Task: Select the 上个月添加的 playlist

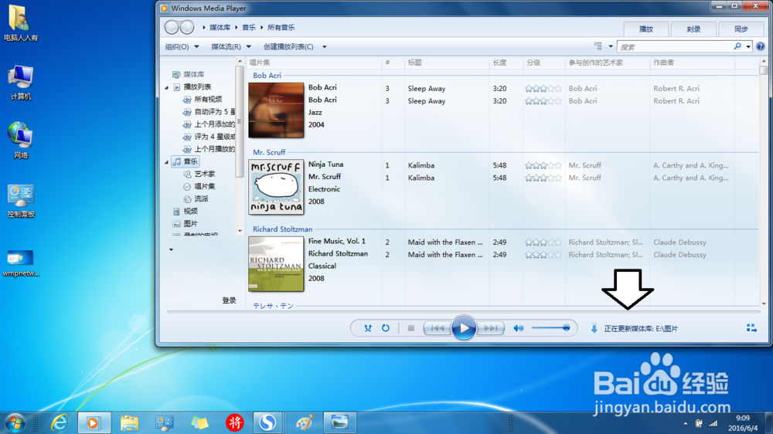Action: 209,124
